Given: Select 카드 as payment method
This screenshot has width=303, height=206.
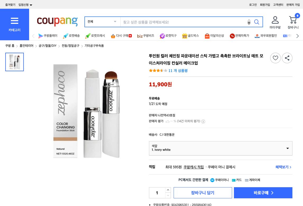Looking at the screenshot, I should tap(237, 180).
